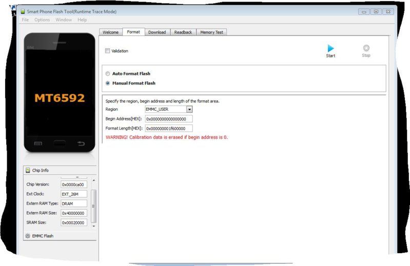410x266 pixels.
Task: Open the Window menu
Action: tap(64, 20)
